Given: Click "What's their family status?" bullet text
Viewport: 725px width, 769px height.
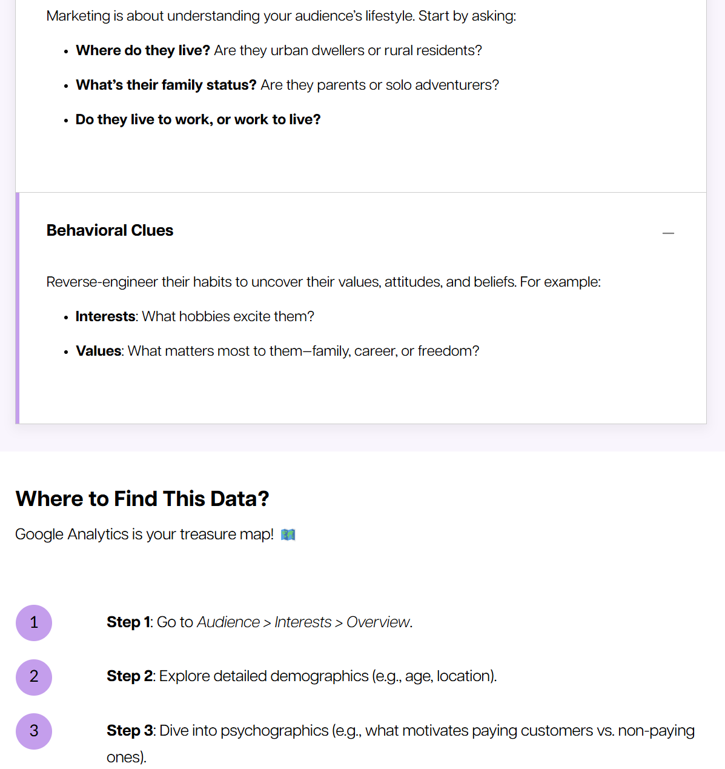Looking at the screenshot, I should [x=166, y=85].
